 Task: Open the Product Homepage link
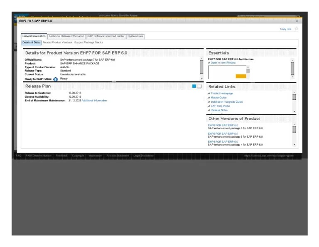[x=222, y=94]
